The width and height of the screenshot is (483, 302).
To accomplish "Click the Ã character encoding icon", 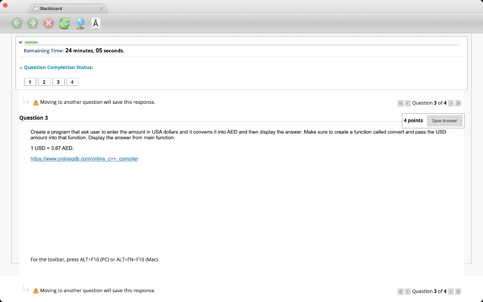I will pos(96,24).
